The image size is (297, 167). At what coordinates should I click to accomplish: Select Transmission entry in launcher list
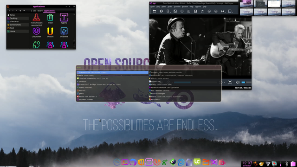(x=112, y=72)
